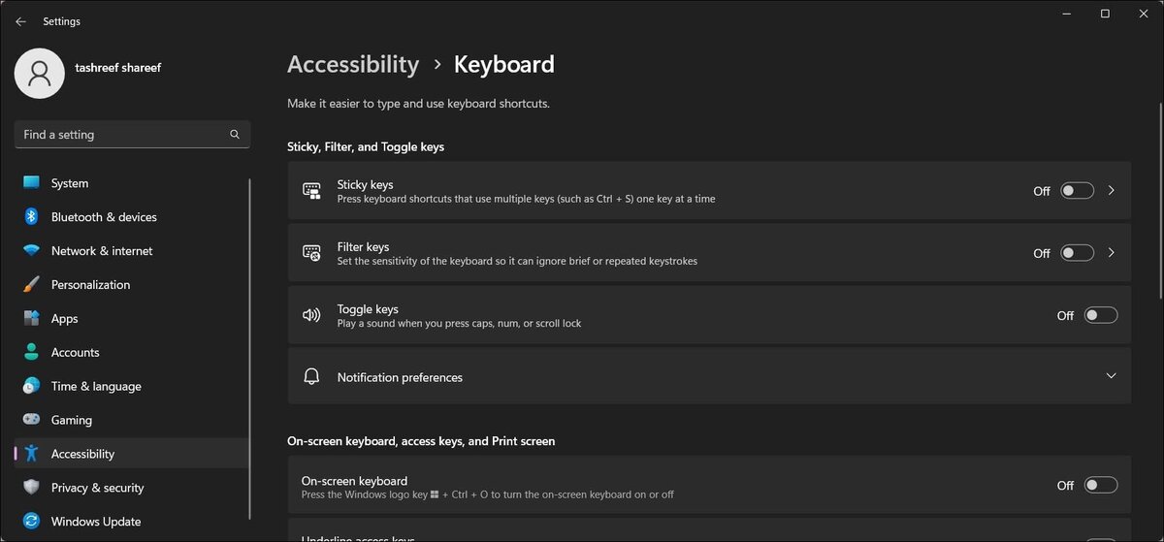Open Windows Update via its sync icon
The height and width of the screenshot is (542, 1164).
[31, 522]
